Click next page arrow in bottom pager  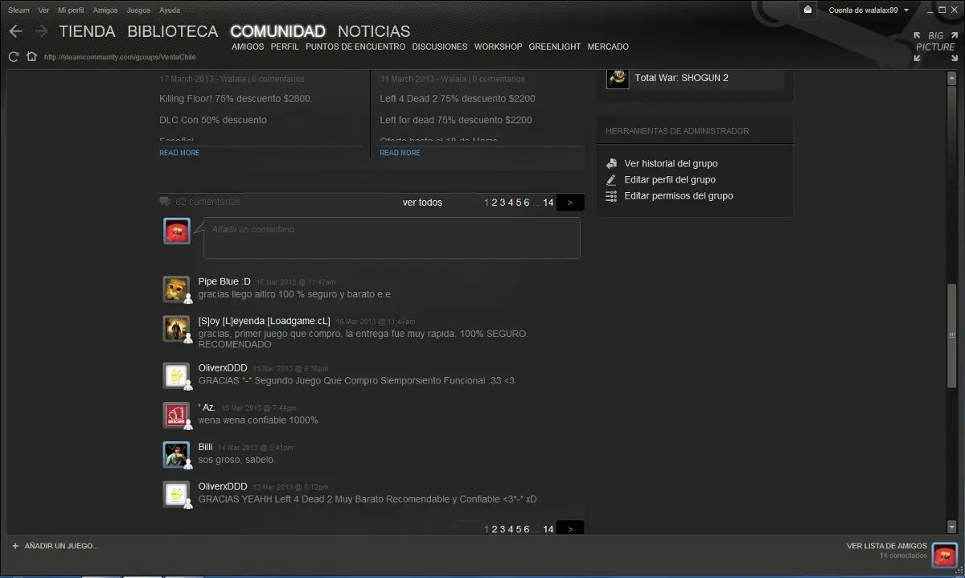click(570, 528)
